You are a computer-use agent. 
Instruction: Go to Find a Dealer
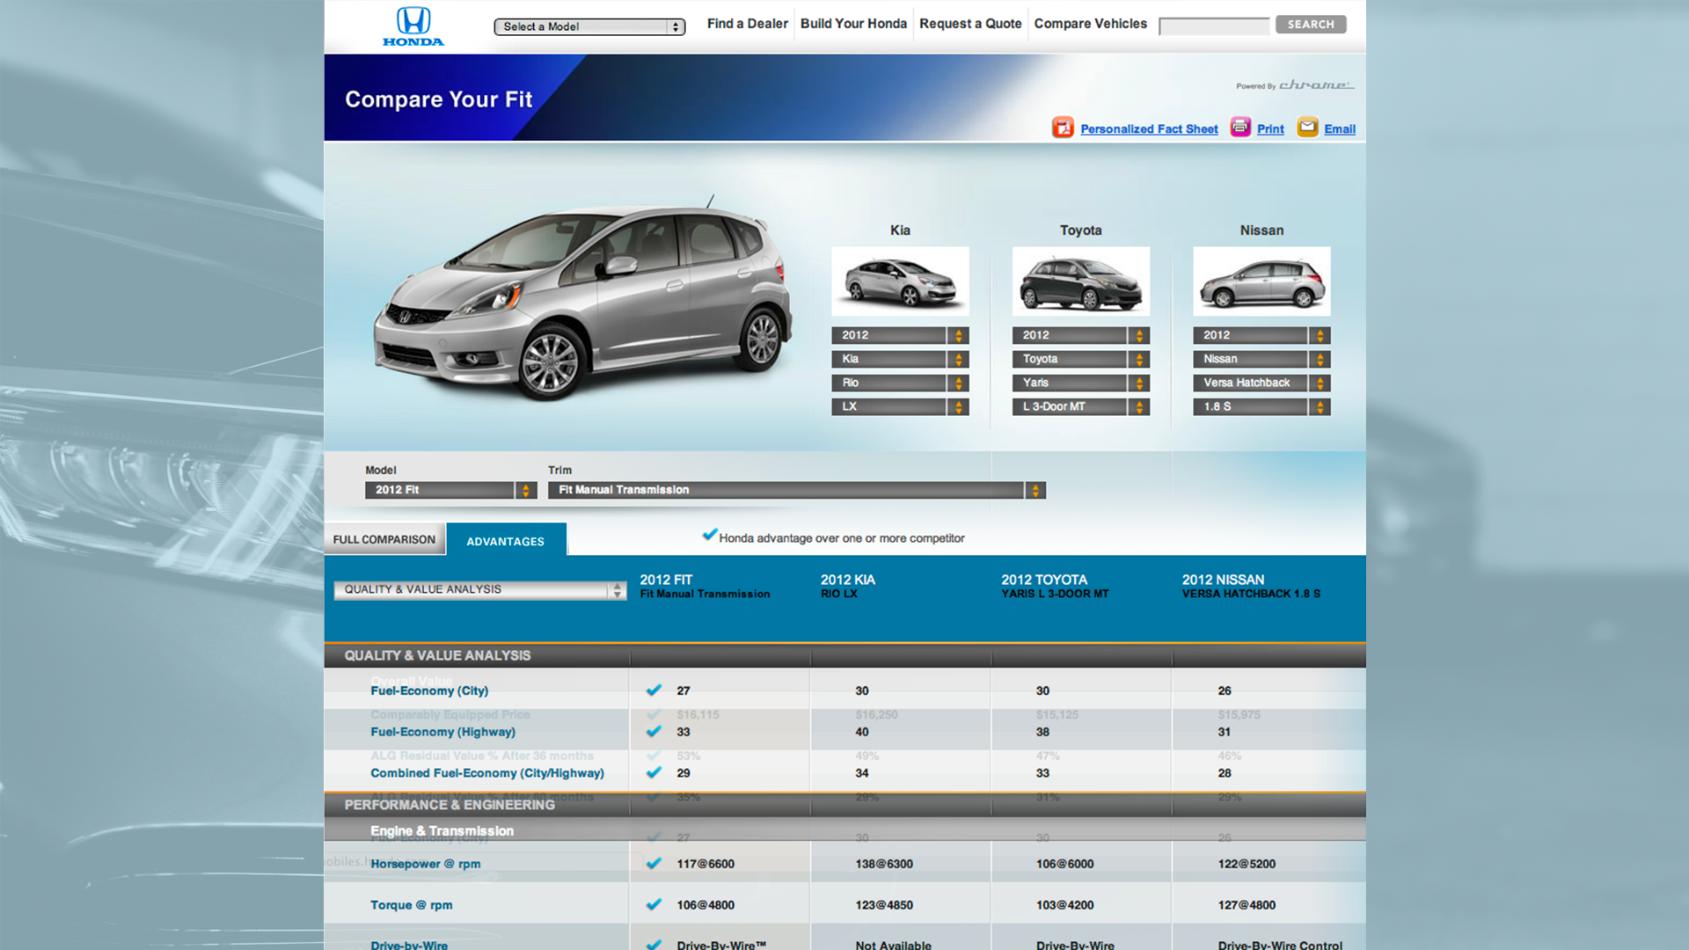(x=748, y=24)
